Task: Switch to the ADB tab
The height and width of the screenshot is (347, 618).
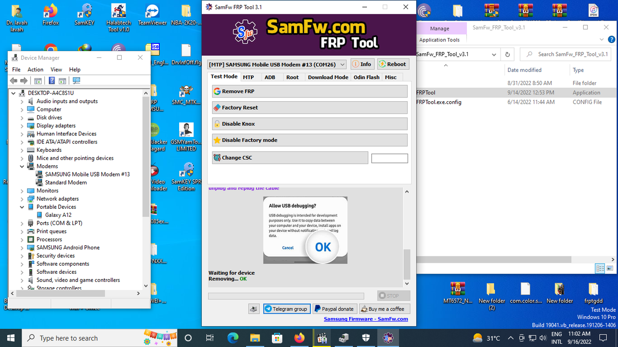Action: coord(270,77)
